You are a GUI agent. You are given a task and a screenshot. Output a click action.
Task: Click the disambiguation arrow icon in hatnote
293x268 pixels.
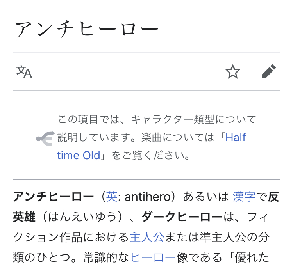[46, 138]
